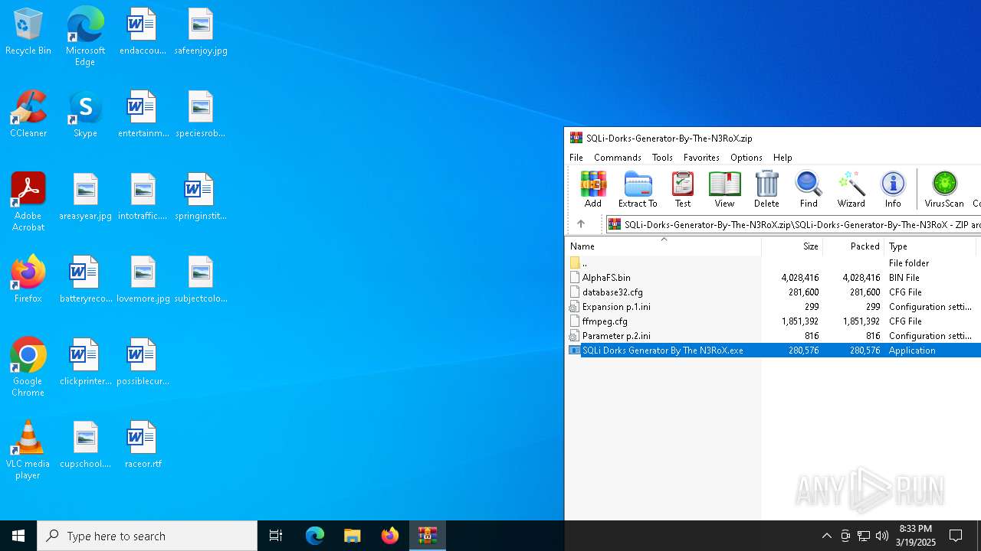
Task: Select lovemore.jpg on the desktop
Action: [143, 279]
